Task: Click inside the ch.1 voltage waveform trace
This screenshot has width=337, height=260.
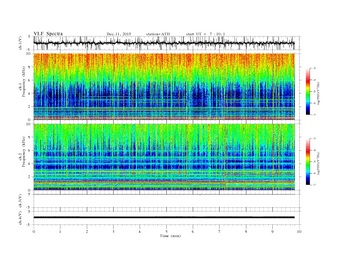Action: pos(164,43)
